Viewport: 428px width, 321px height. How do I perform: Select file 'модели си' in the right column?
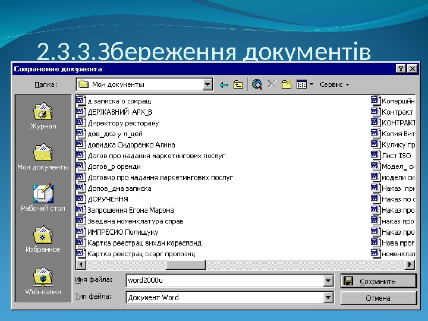coord(398,178)
